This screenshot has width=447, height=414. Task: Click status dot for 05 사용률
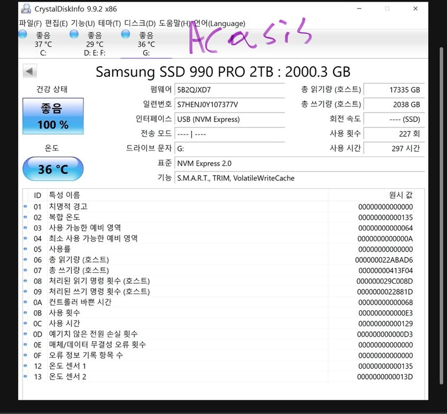coord(25,249)
